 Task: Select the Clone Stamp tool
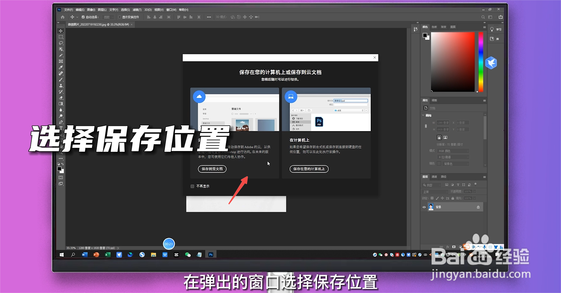(x=61, y=86)
